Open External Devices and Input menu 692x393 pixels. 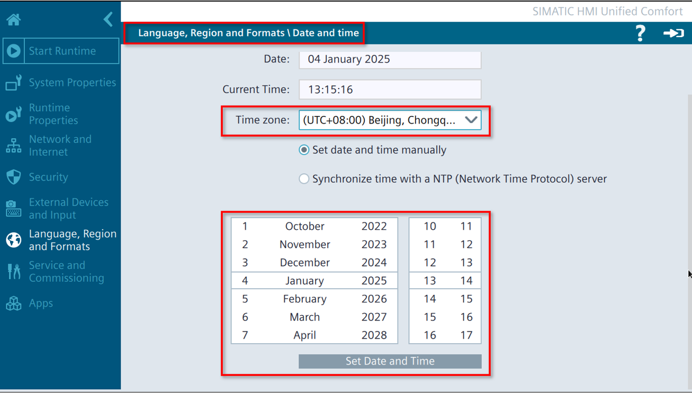[x=68, y=209]
